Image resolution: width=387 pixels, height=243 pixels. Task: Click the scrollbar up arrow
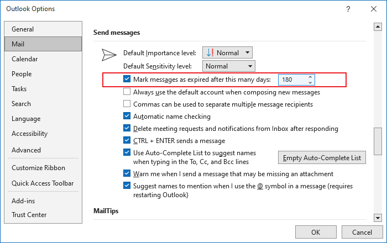point(378,27)
